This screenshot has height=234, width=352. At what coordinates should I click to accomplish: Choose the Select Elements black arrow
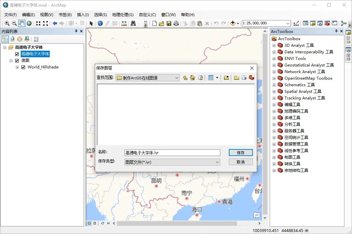(91, 23)
